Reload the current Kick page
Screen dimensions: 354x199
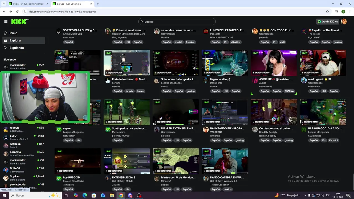click(x=17, y=12)
